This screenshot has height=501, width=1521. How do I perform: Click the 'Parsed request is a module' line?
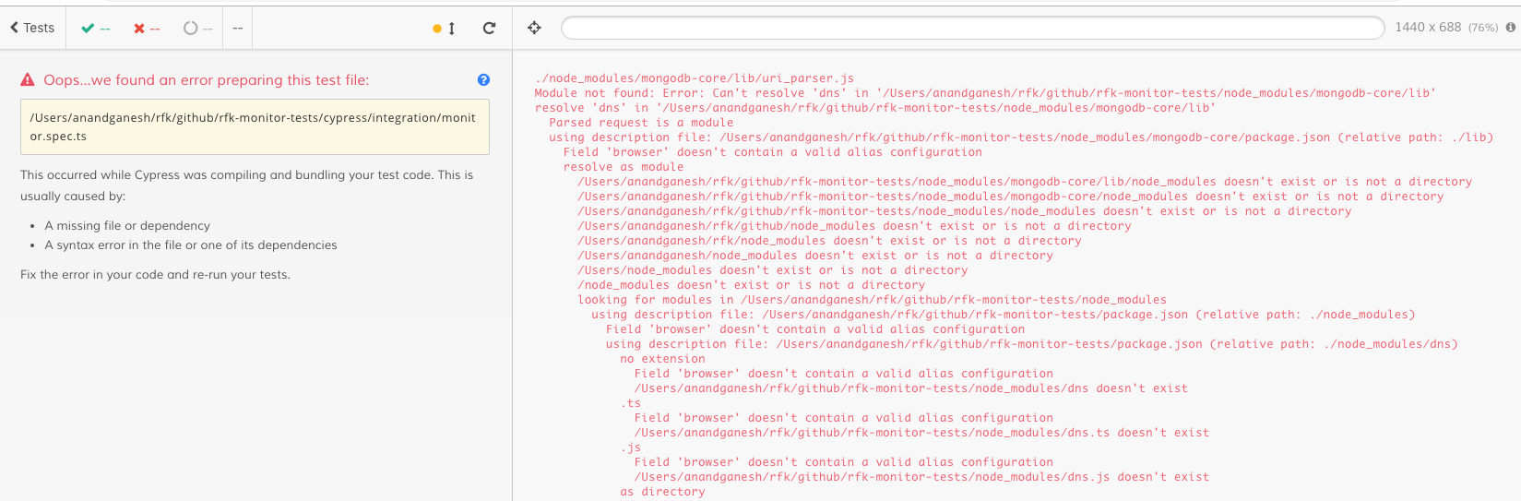tap(641, 123)
